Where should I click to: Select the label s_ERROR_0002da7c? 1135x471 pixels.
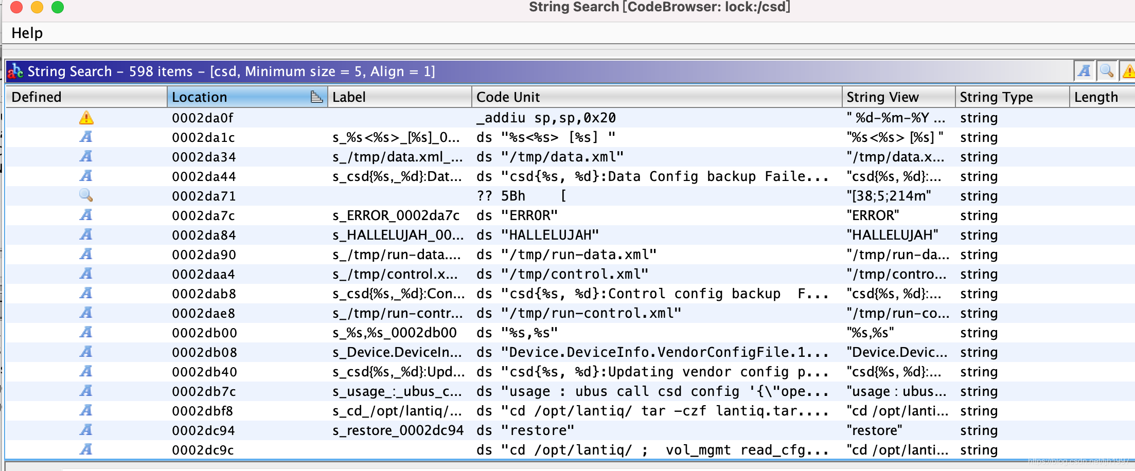pos(396,215)
